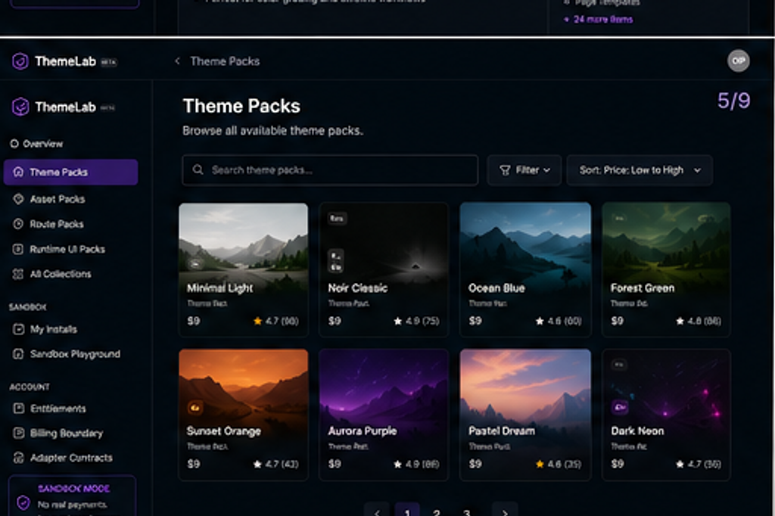
Task: Click the badge icon on Sunset Orange thumbnail
Action: pos(195,408)
